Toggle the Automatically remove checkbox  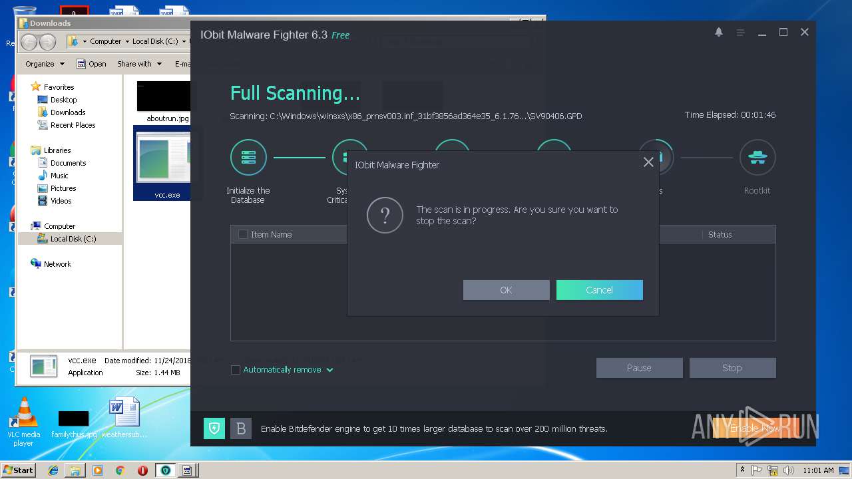point(236,370)
